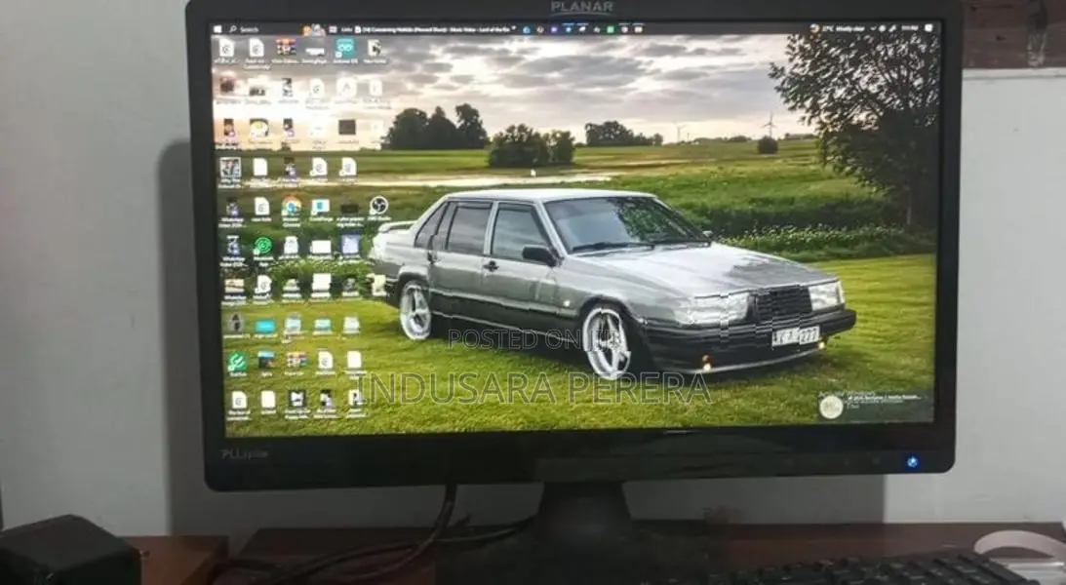The width and height of the screenshot is (1066, 585).
Task: Launch Google Chrome from the desktop
Action: (x=291, y=206)
